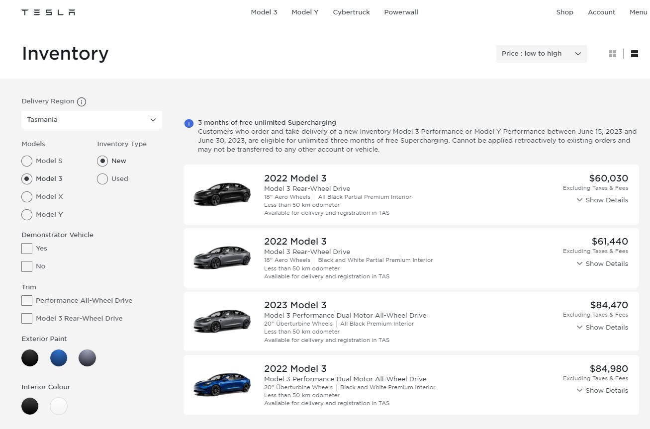Check the Demonstrator Vehicle Yes checkbox
The width and height of the screenshot is (650, 429).
(27, 248)
